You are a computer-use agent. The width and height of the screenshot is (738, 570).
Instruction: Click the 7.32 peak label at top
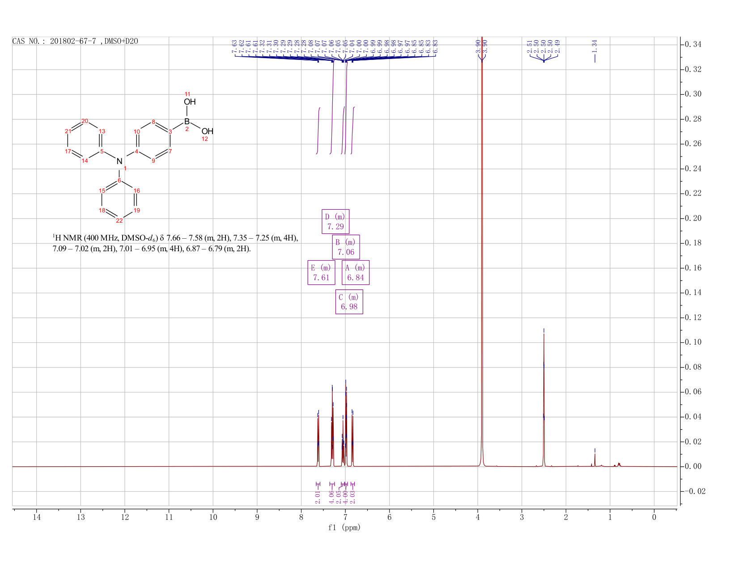263,46
